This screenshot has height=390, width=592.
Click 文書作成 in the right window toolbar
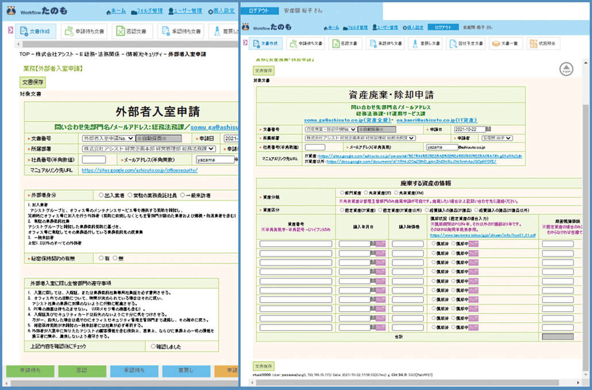[x=266, y=44]
